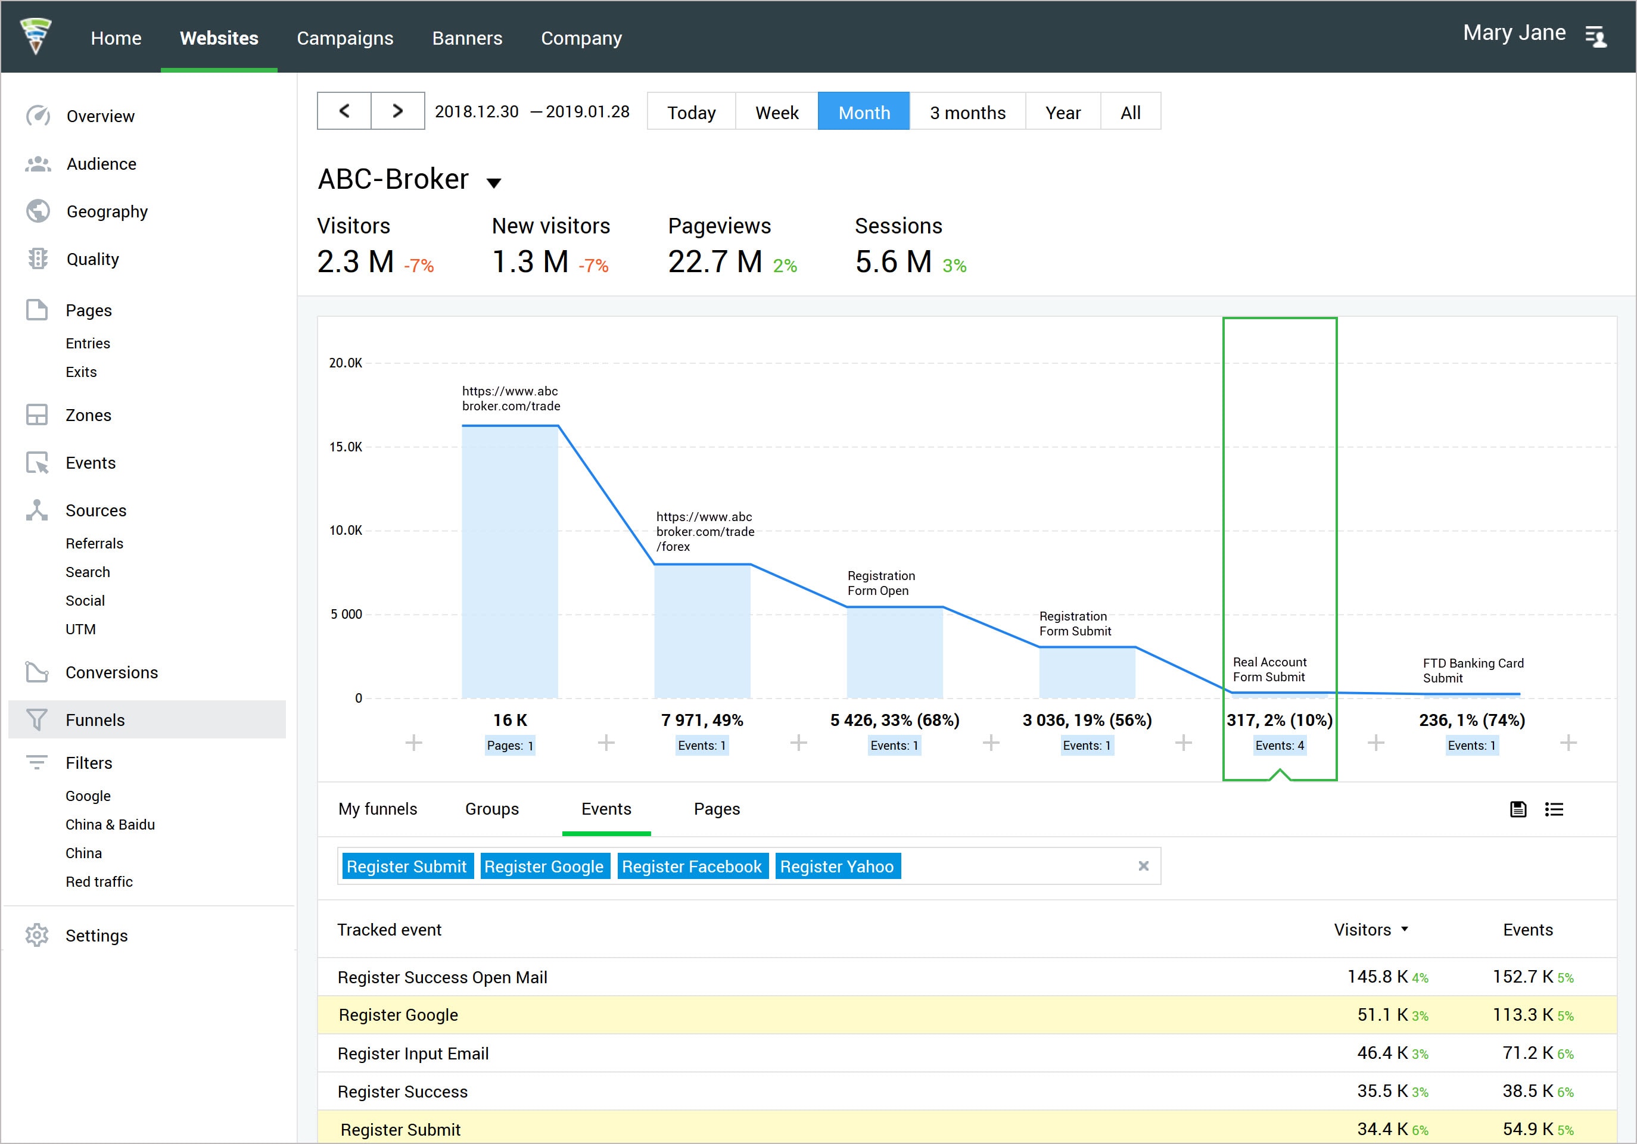Switch to the Groups tab in funnel view

[493, 808]
